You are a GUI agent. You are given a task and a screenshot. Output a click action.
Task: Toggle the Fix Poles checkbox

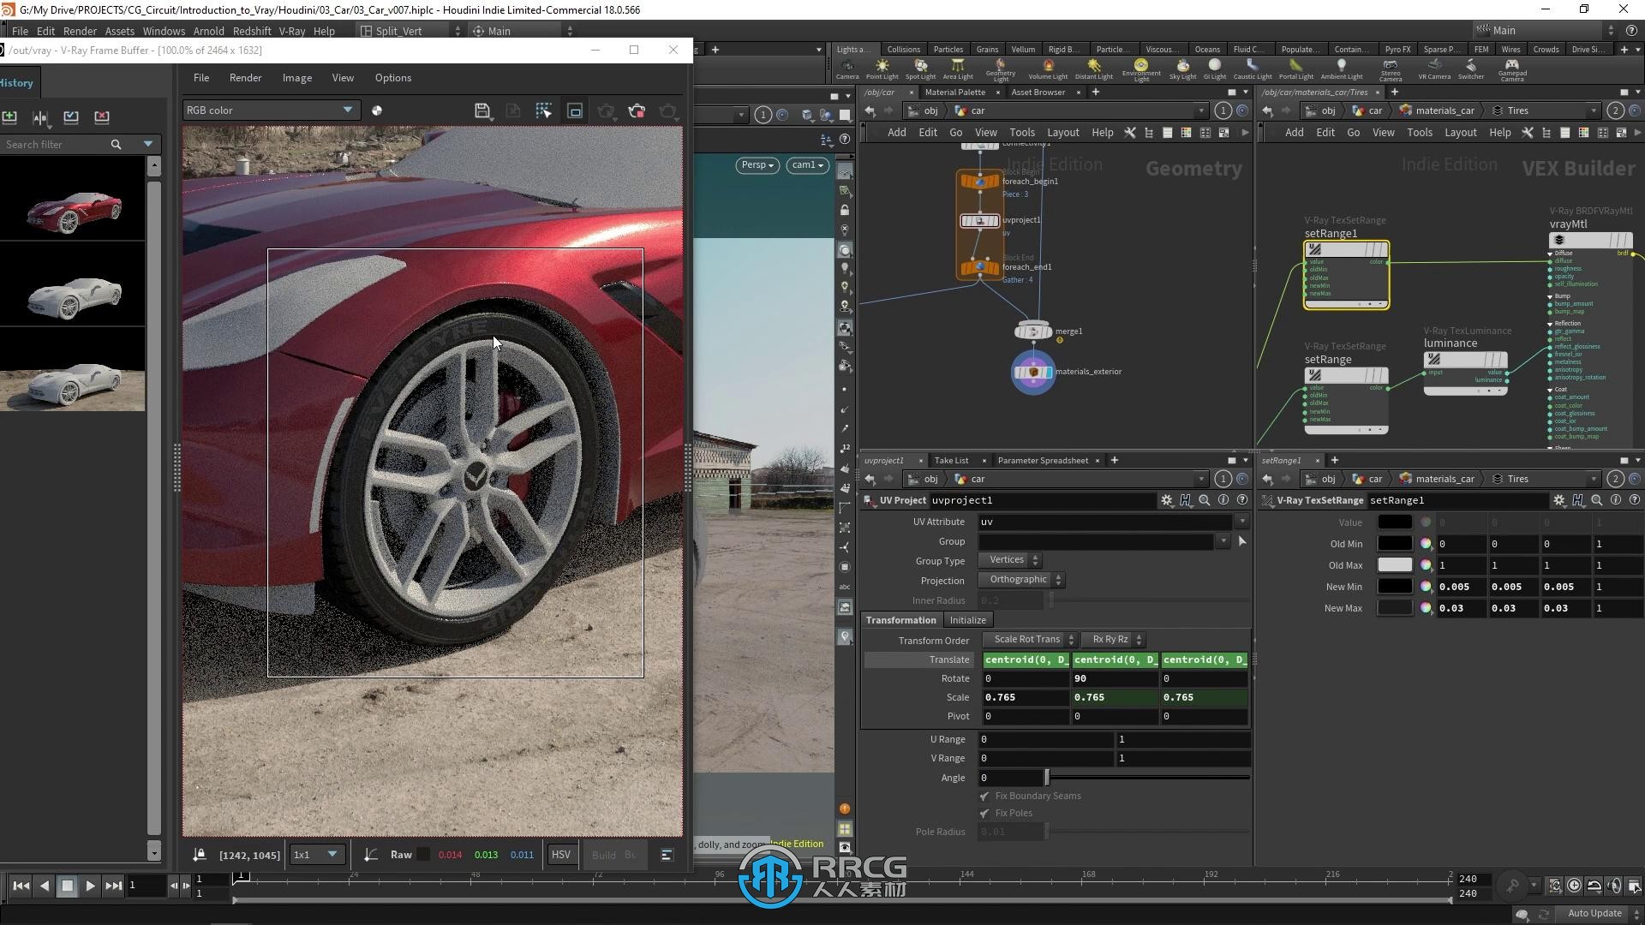[984, 814]
